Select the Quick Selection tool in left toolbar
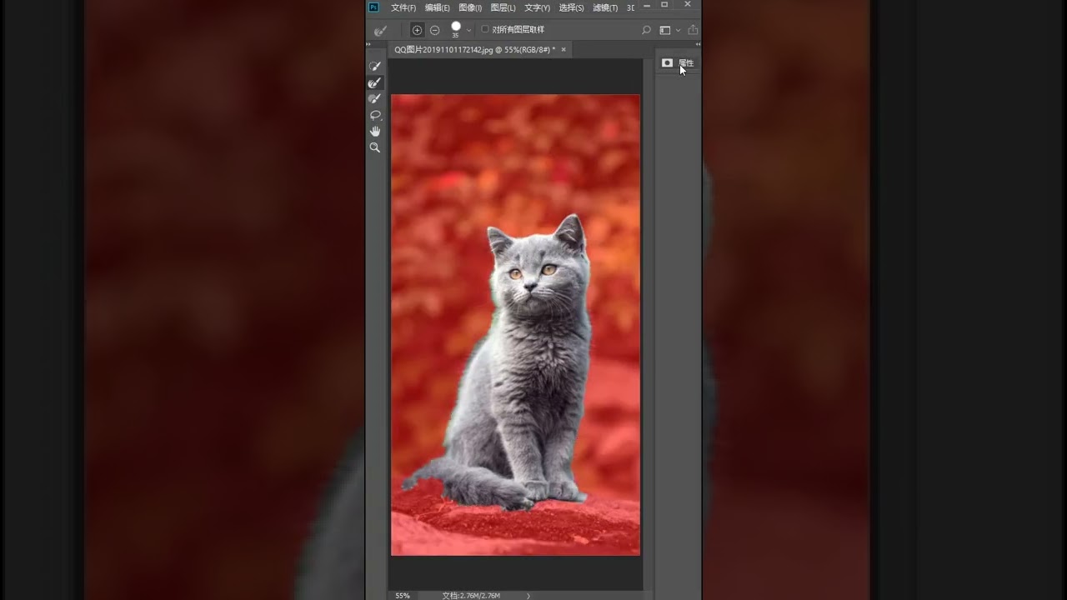 [x=375, y=66]
